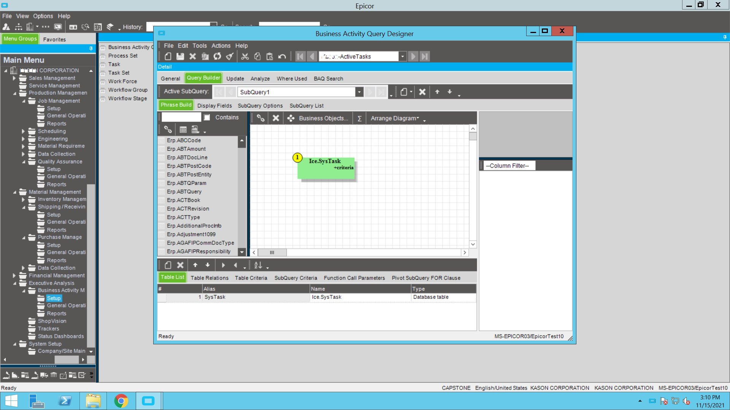Click the organization chart icon in the main toolbar
Screen dimensions: 730x410
[x=18, y=27]
